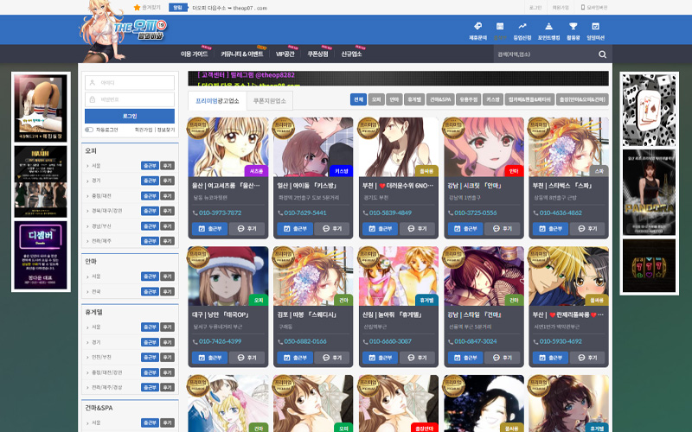Click the 알림 badge in top bar
692x432 pixels.
(x=178, y=8)
